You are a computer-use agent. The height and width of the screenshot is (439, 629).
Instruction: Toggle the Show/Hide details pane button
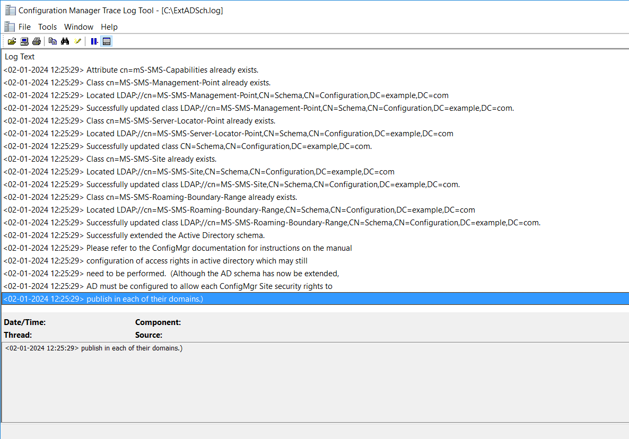pyautogui.click(x=107, y=41)
